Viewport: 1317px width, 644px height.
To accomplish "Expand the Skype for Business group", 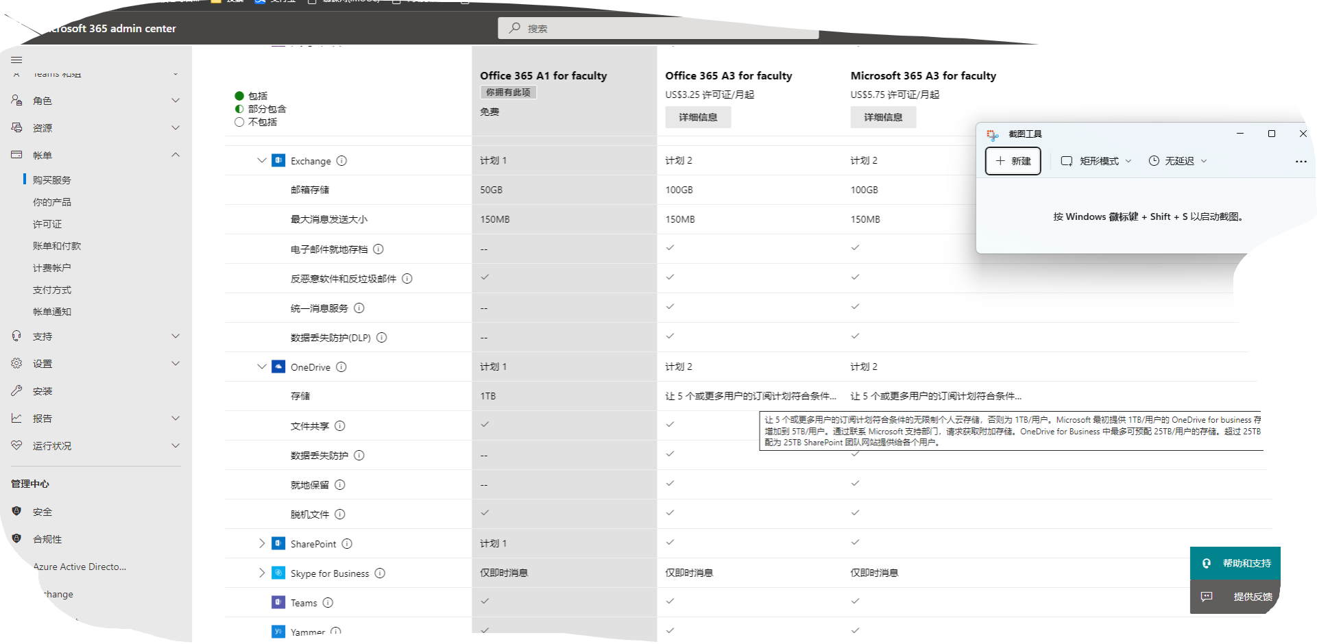I will pyautogui.click(x=261, y=573).
